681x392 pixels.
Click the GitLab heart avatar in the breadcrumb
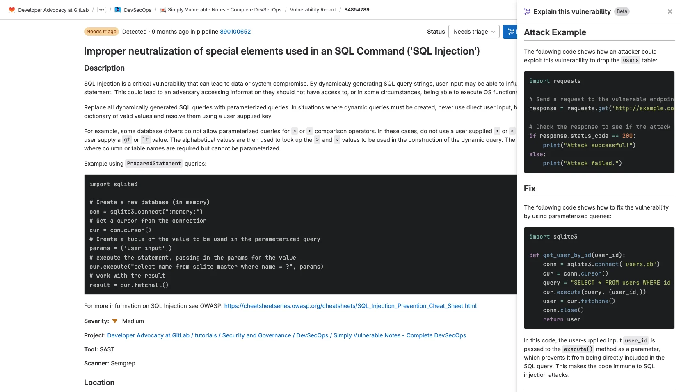(x=11, y=9)
